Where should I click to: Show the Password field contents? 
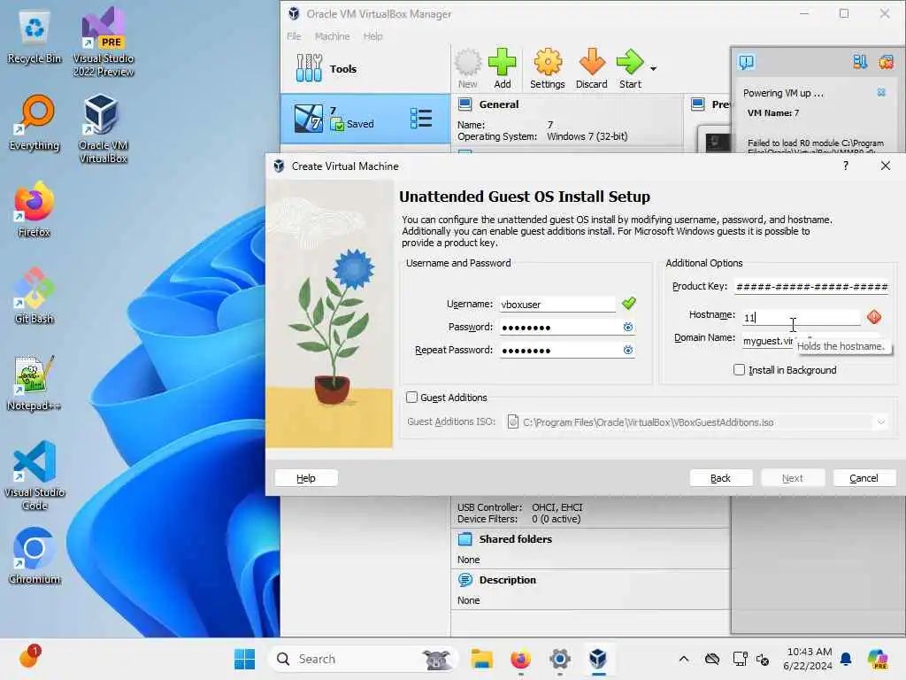tap(628, 328)
